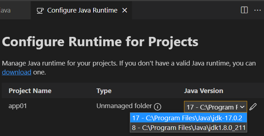Select the 17 - jdk-17.0.2 option
The width and height of the screenshot is (264, 136).
189,118
